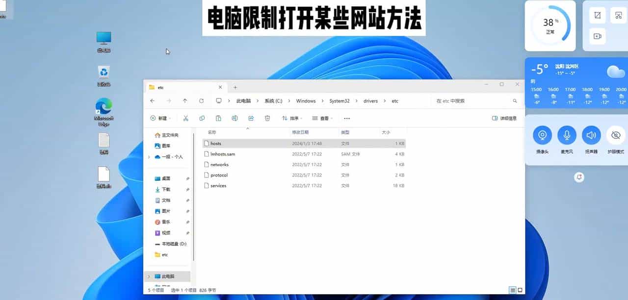
Task: Click the Copy icon in the toolbar
Action: click(x=202, y=118)
